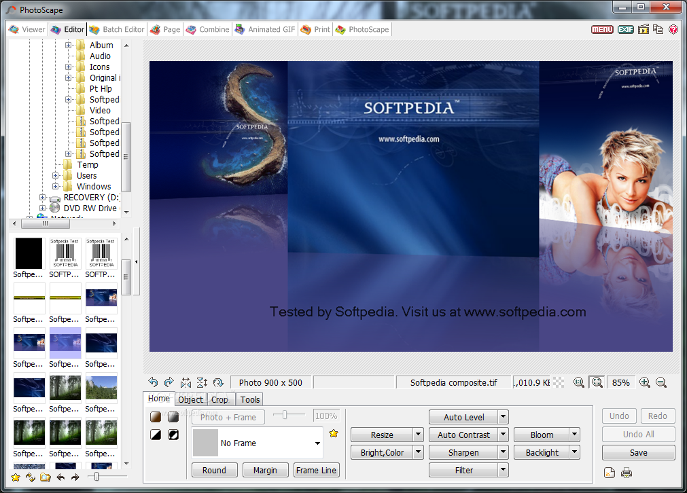Screen dimensions: 687x493
Task: Open the red MENU icon
Action: tap(603, 29)
